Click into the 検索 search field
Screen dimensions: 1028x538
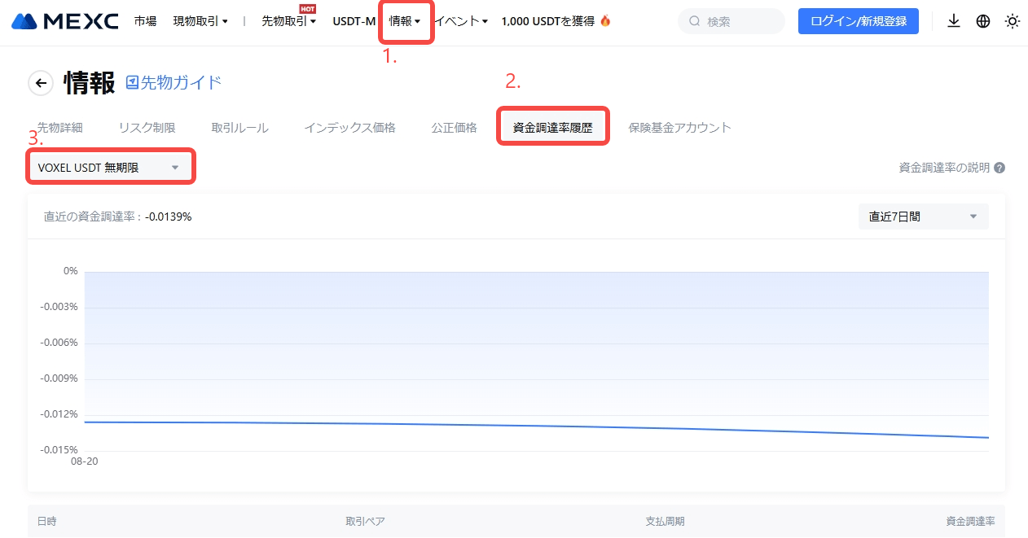737,22
